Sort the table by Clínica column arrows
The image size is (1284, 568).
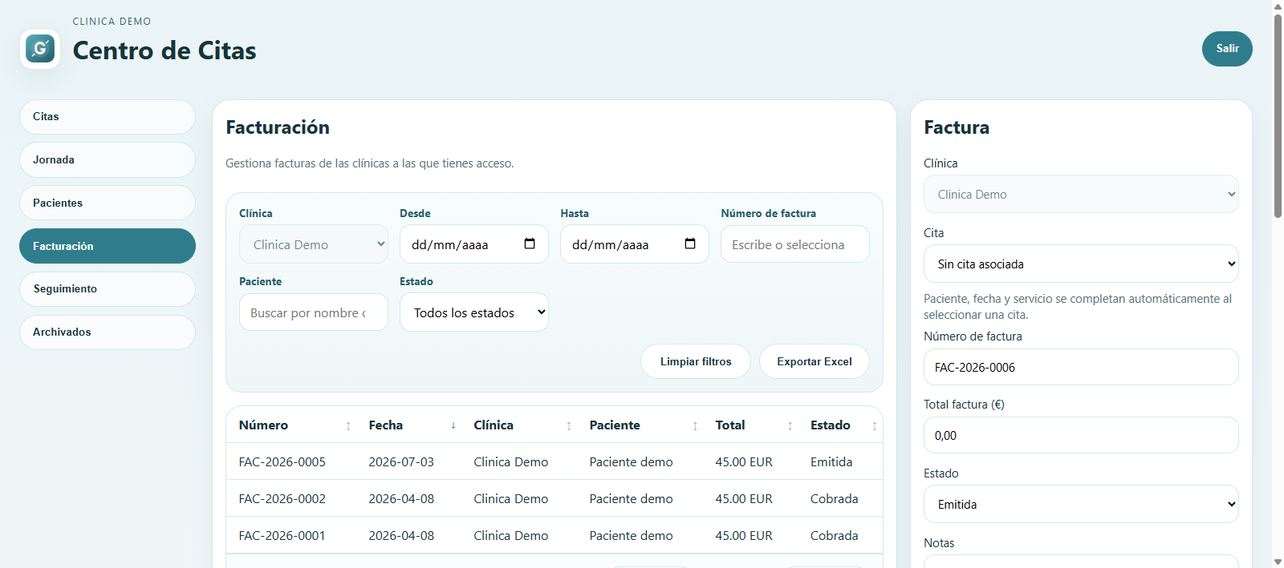pos(569,426)
